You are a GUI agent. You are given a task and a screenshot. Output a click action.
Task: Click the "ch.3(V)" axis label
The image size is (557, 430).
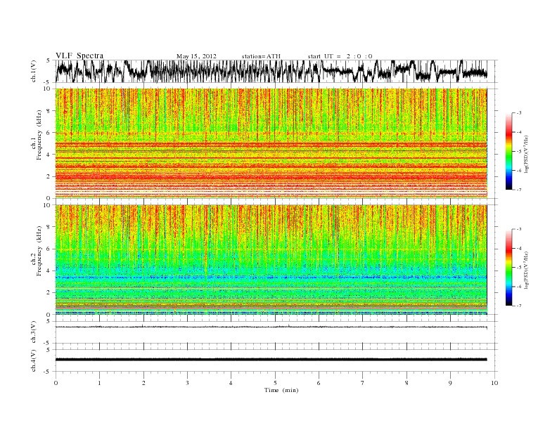[x=34, y=332]
